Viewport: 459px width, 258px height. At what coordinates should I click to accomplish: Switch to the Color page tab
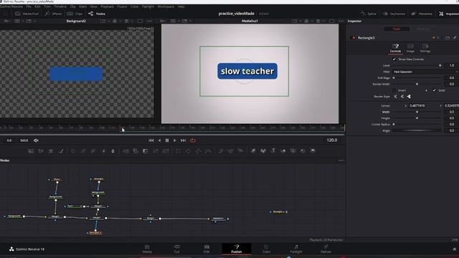click(266, 249)
